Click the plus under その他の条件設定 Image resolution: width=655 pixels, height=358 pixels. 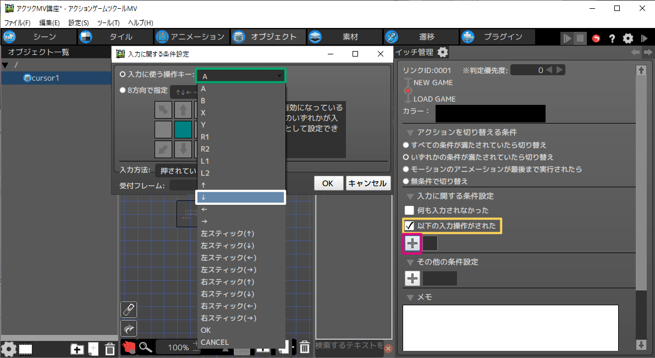[412, 278]
